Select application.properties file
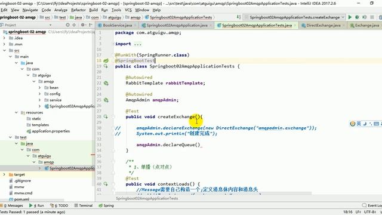382x215 pixels. [48, 131]
